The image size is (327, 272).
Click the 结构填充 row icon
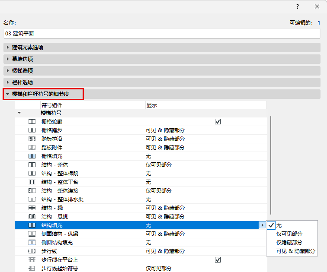(x=32, y=225)
